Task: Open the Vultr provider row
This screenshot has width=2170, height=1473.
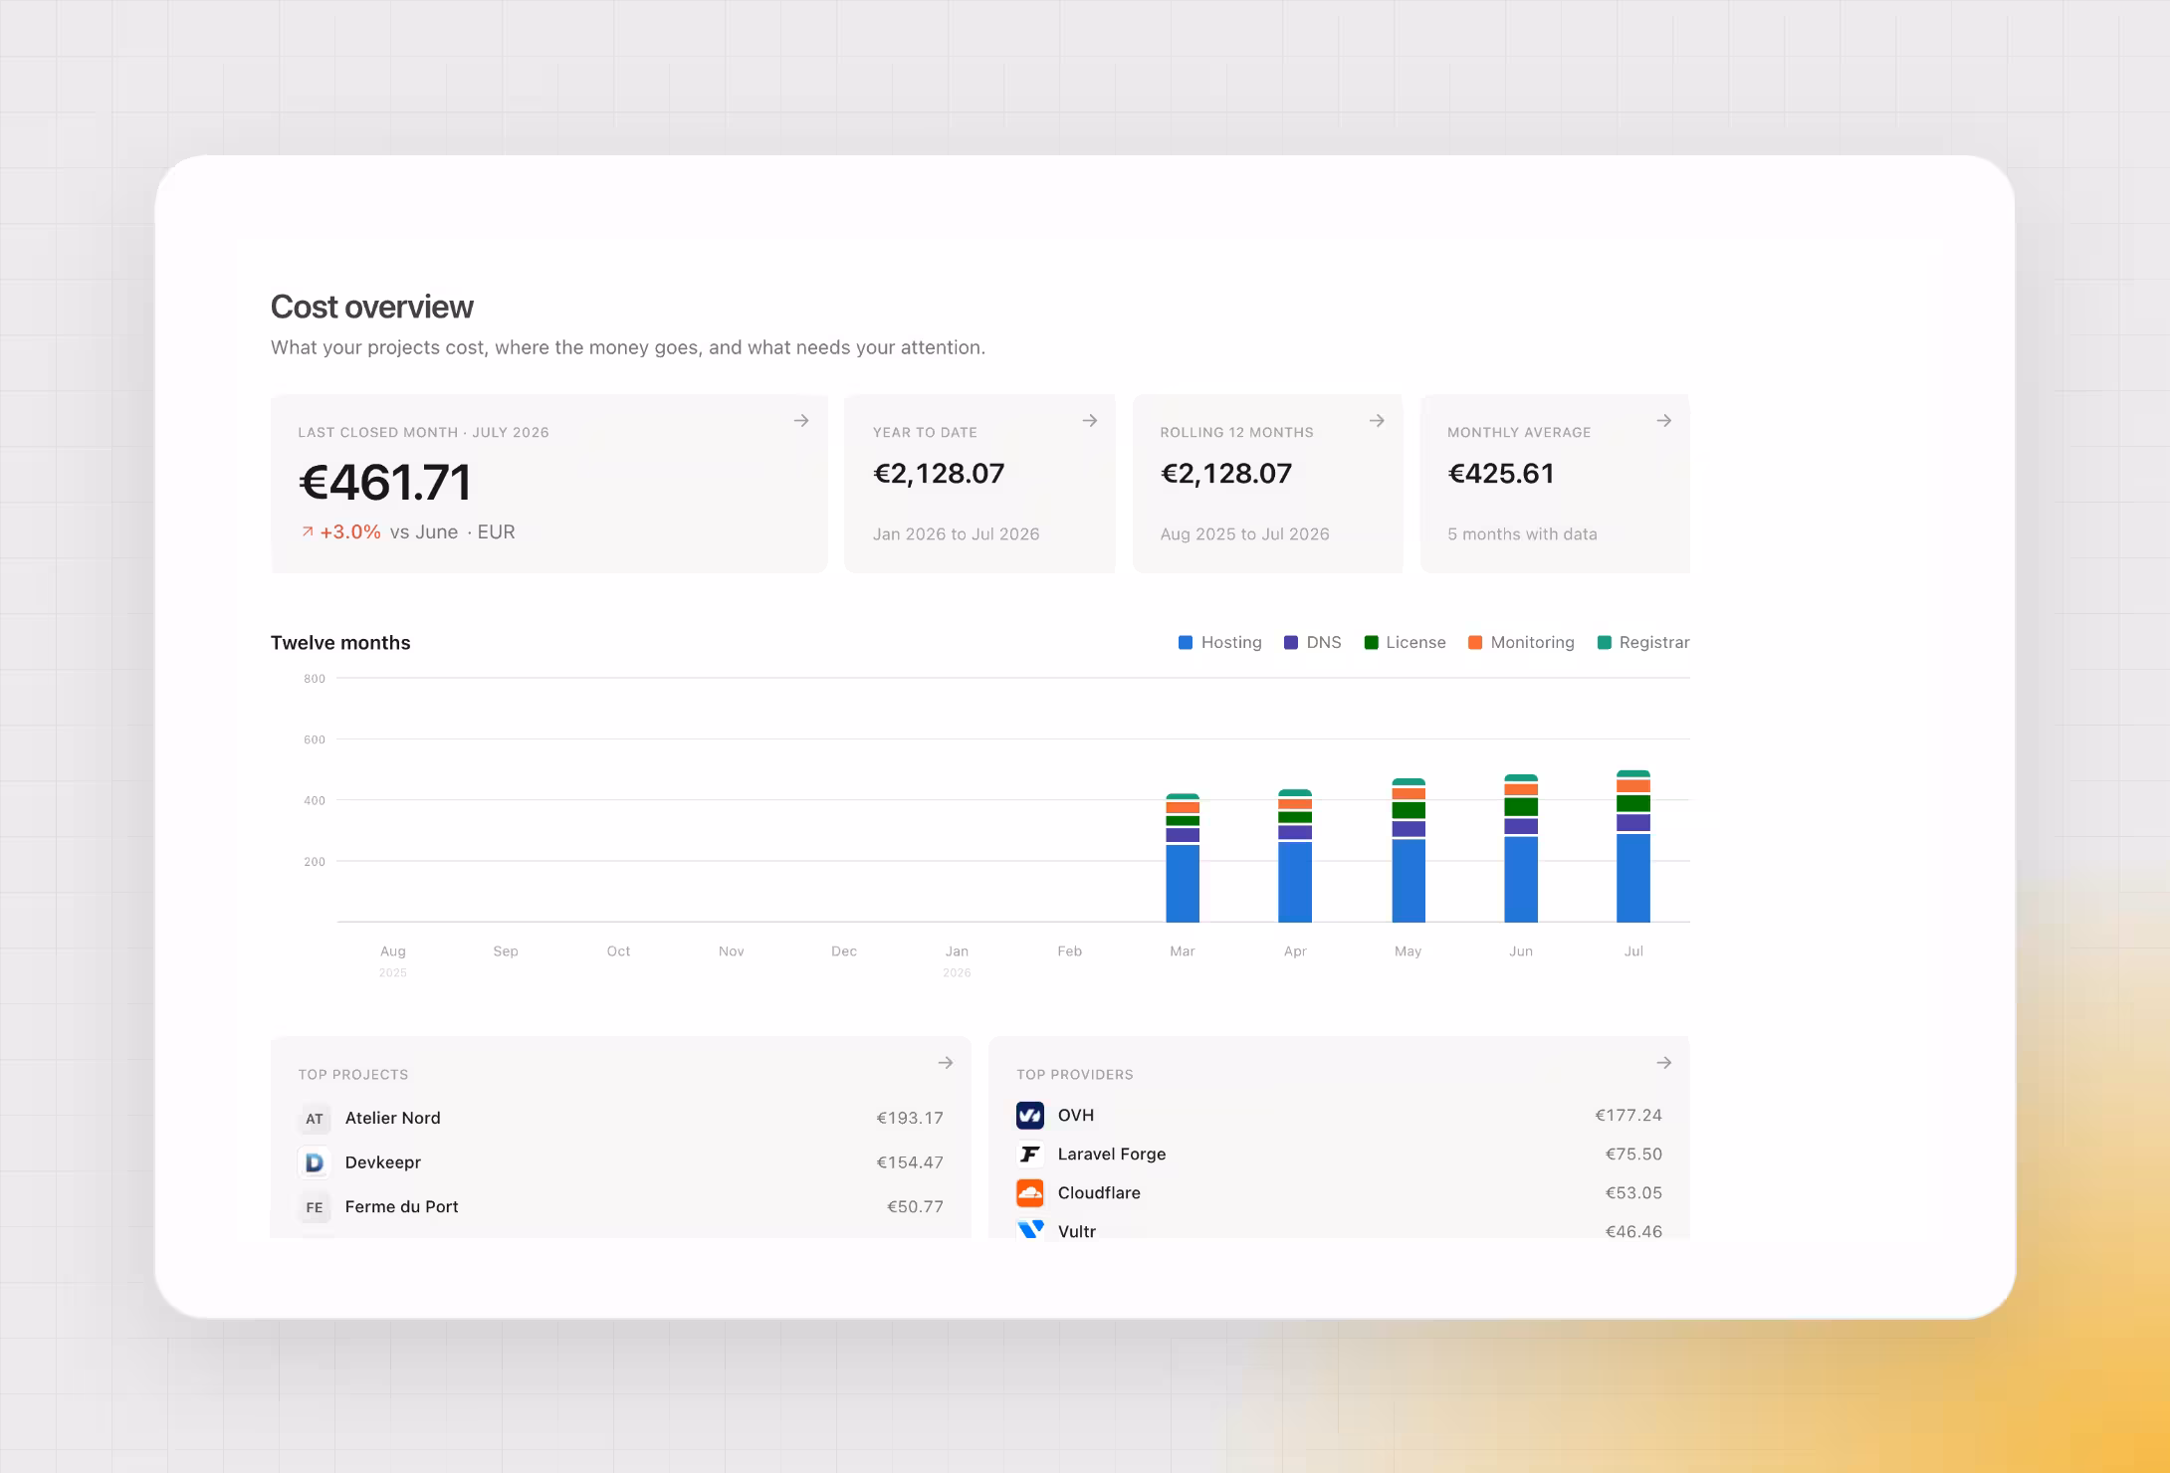Action: click(x=1339, y=1229)
